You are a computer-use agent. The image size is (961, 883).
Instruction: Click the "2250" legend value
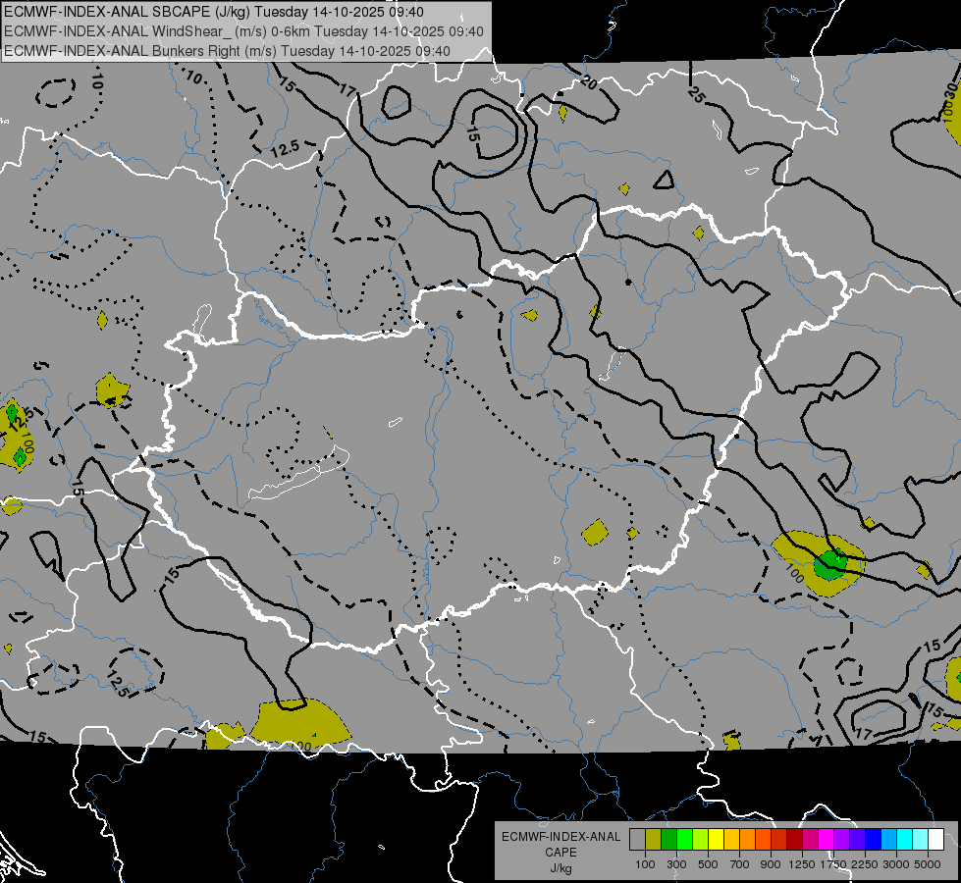(x=865, y=864)
